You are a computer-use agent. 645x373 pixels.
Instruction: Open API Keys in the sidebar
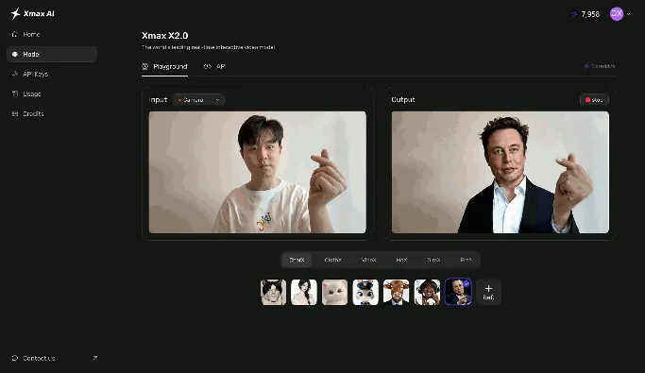click(52, 74)
